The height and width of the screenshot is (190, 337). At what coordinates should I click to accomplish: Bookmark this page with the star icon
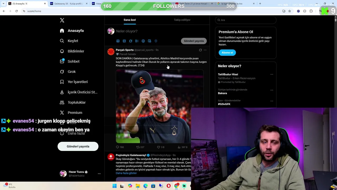point(290,11)
